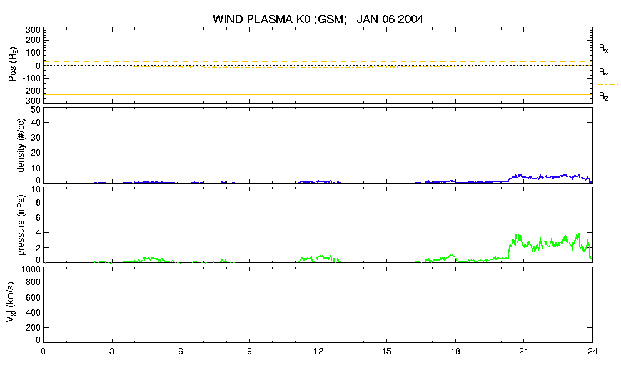621x375 pixels.
Task: Click the '-300' tick of position panel
Action: [31, 101]
